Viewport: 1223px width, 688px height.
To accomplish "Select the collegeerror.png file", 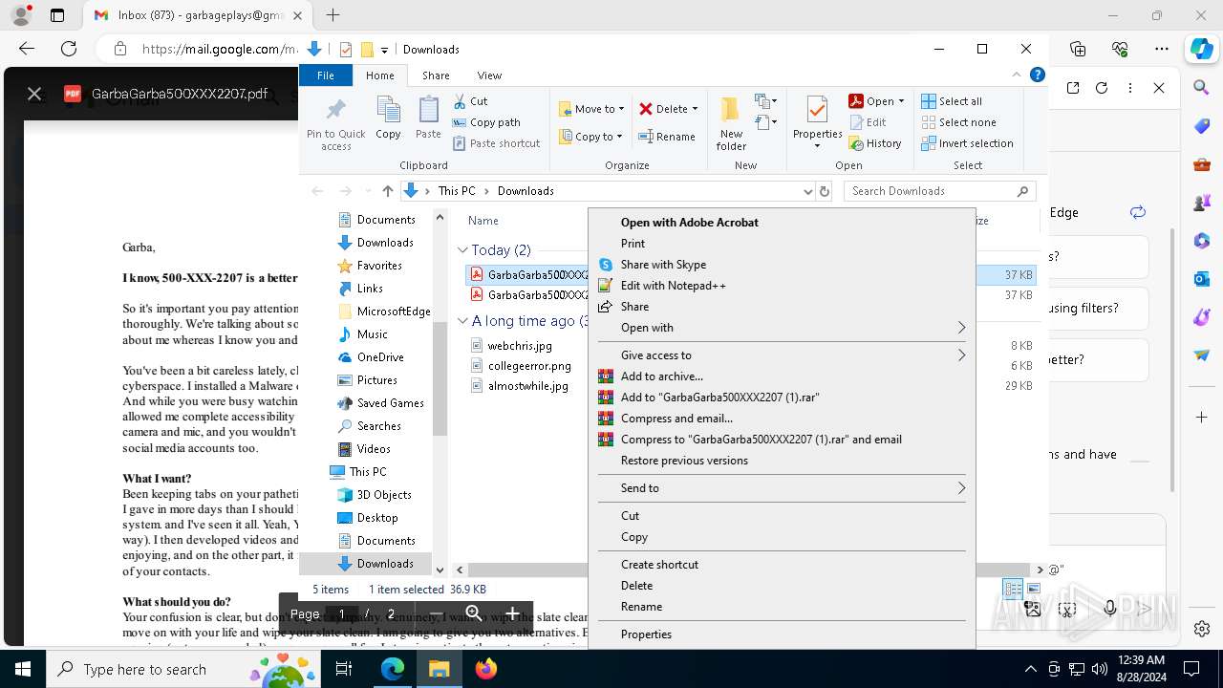I will click(x=529, y=366).
